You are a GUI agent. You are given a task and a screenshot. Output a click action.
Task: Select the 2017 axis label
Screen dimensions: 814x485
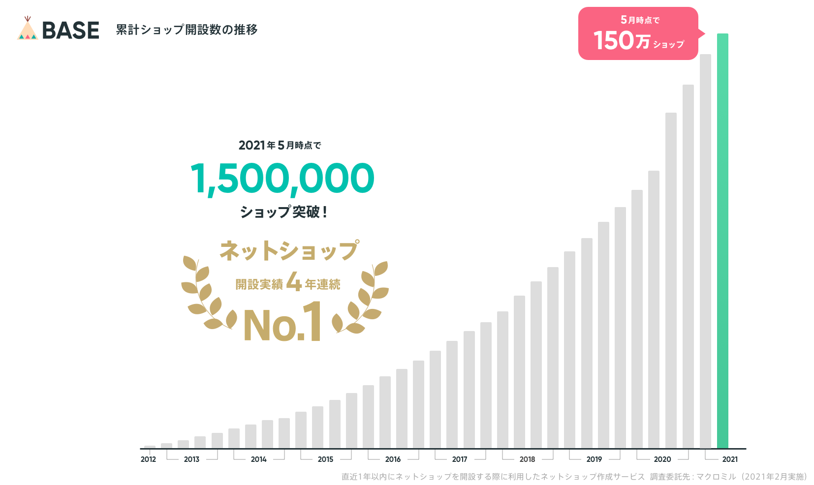(460, 459)
